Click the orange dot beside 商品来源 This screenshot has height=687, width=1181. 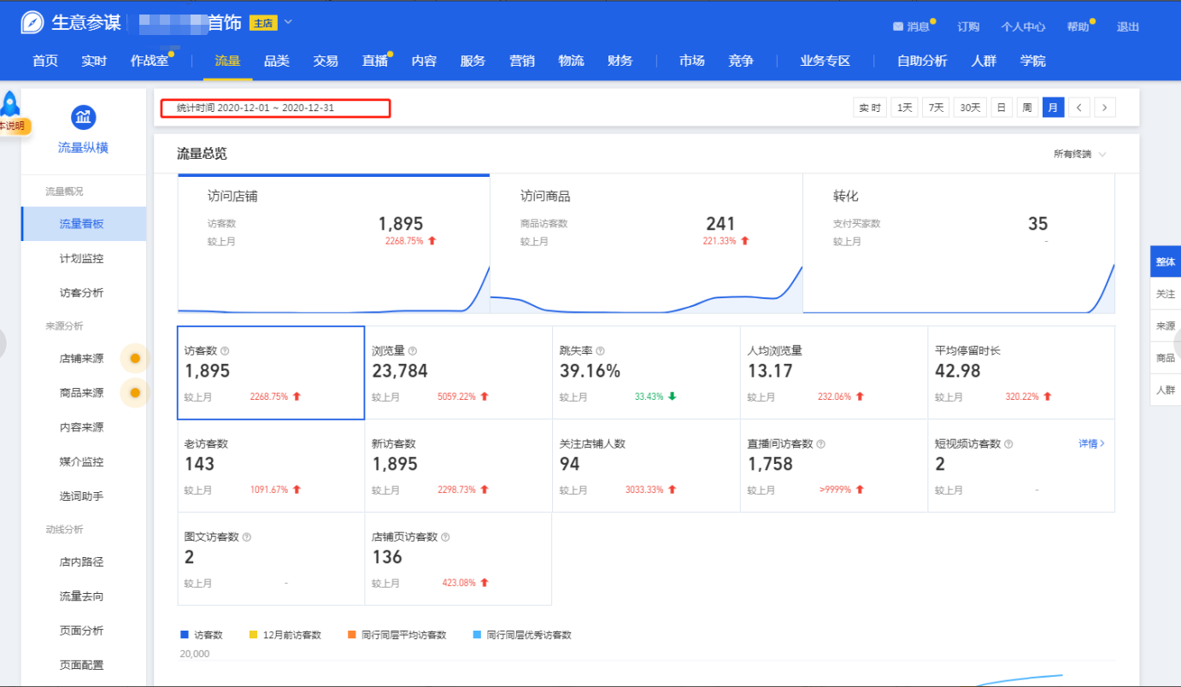(x=134, y=393)
